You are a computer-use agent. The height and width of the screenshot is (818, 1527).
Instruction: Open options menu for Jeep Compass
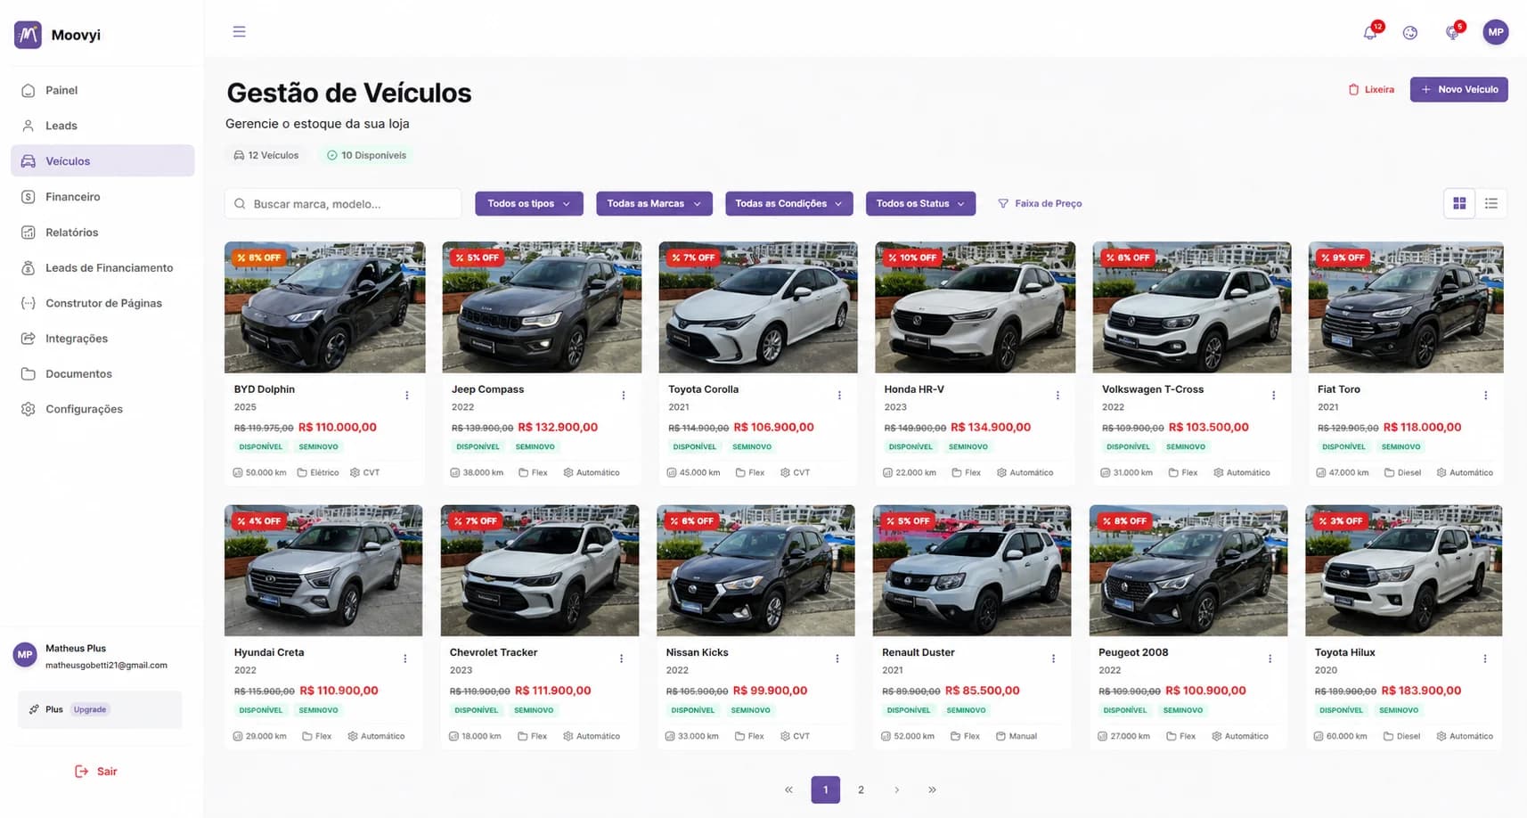pos(624,396)
